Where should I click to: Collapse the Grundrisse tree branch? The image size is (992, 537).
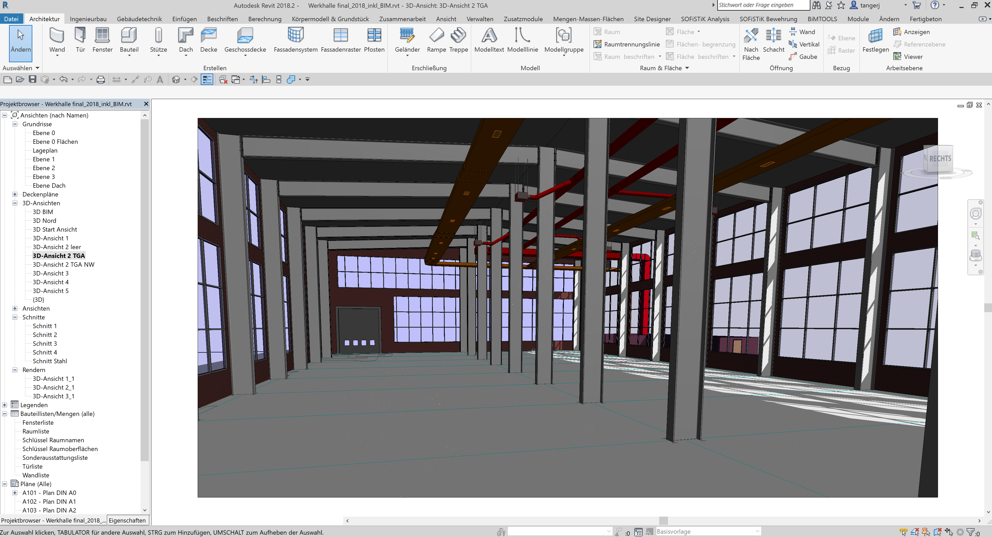click(x=15, y=124)
